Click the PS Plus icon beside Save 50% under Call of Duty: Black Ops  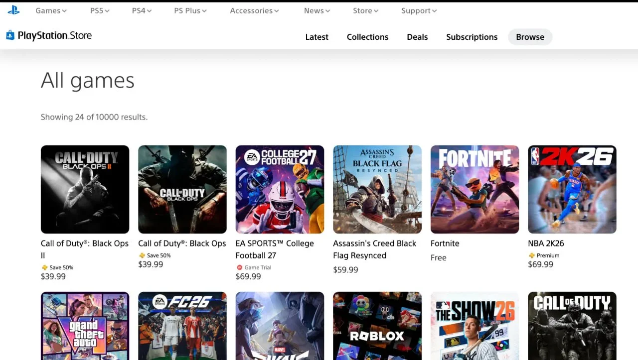pos(142,256)
